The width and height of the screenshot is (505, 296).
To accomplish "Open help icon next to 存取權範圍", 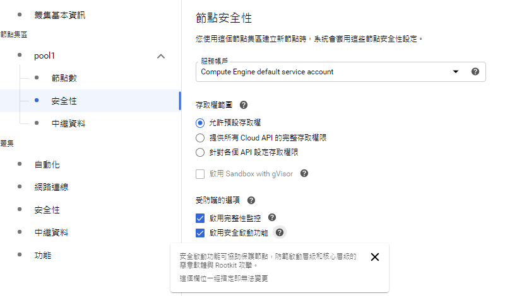I will (x=244, y=105).
